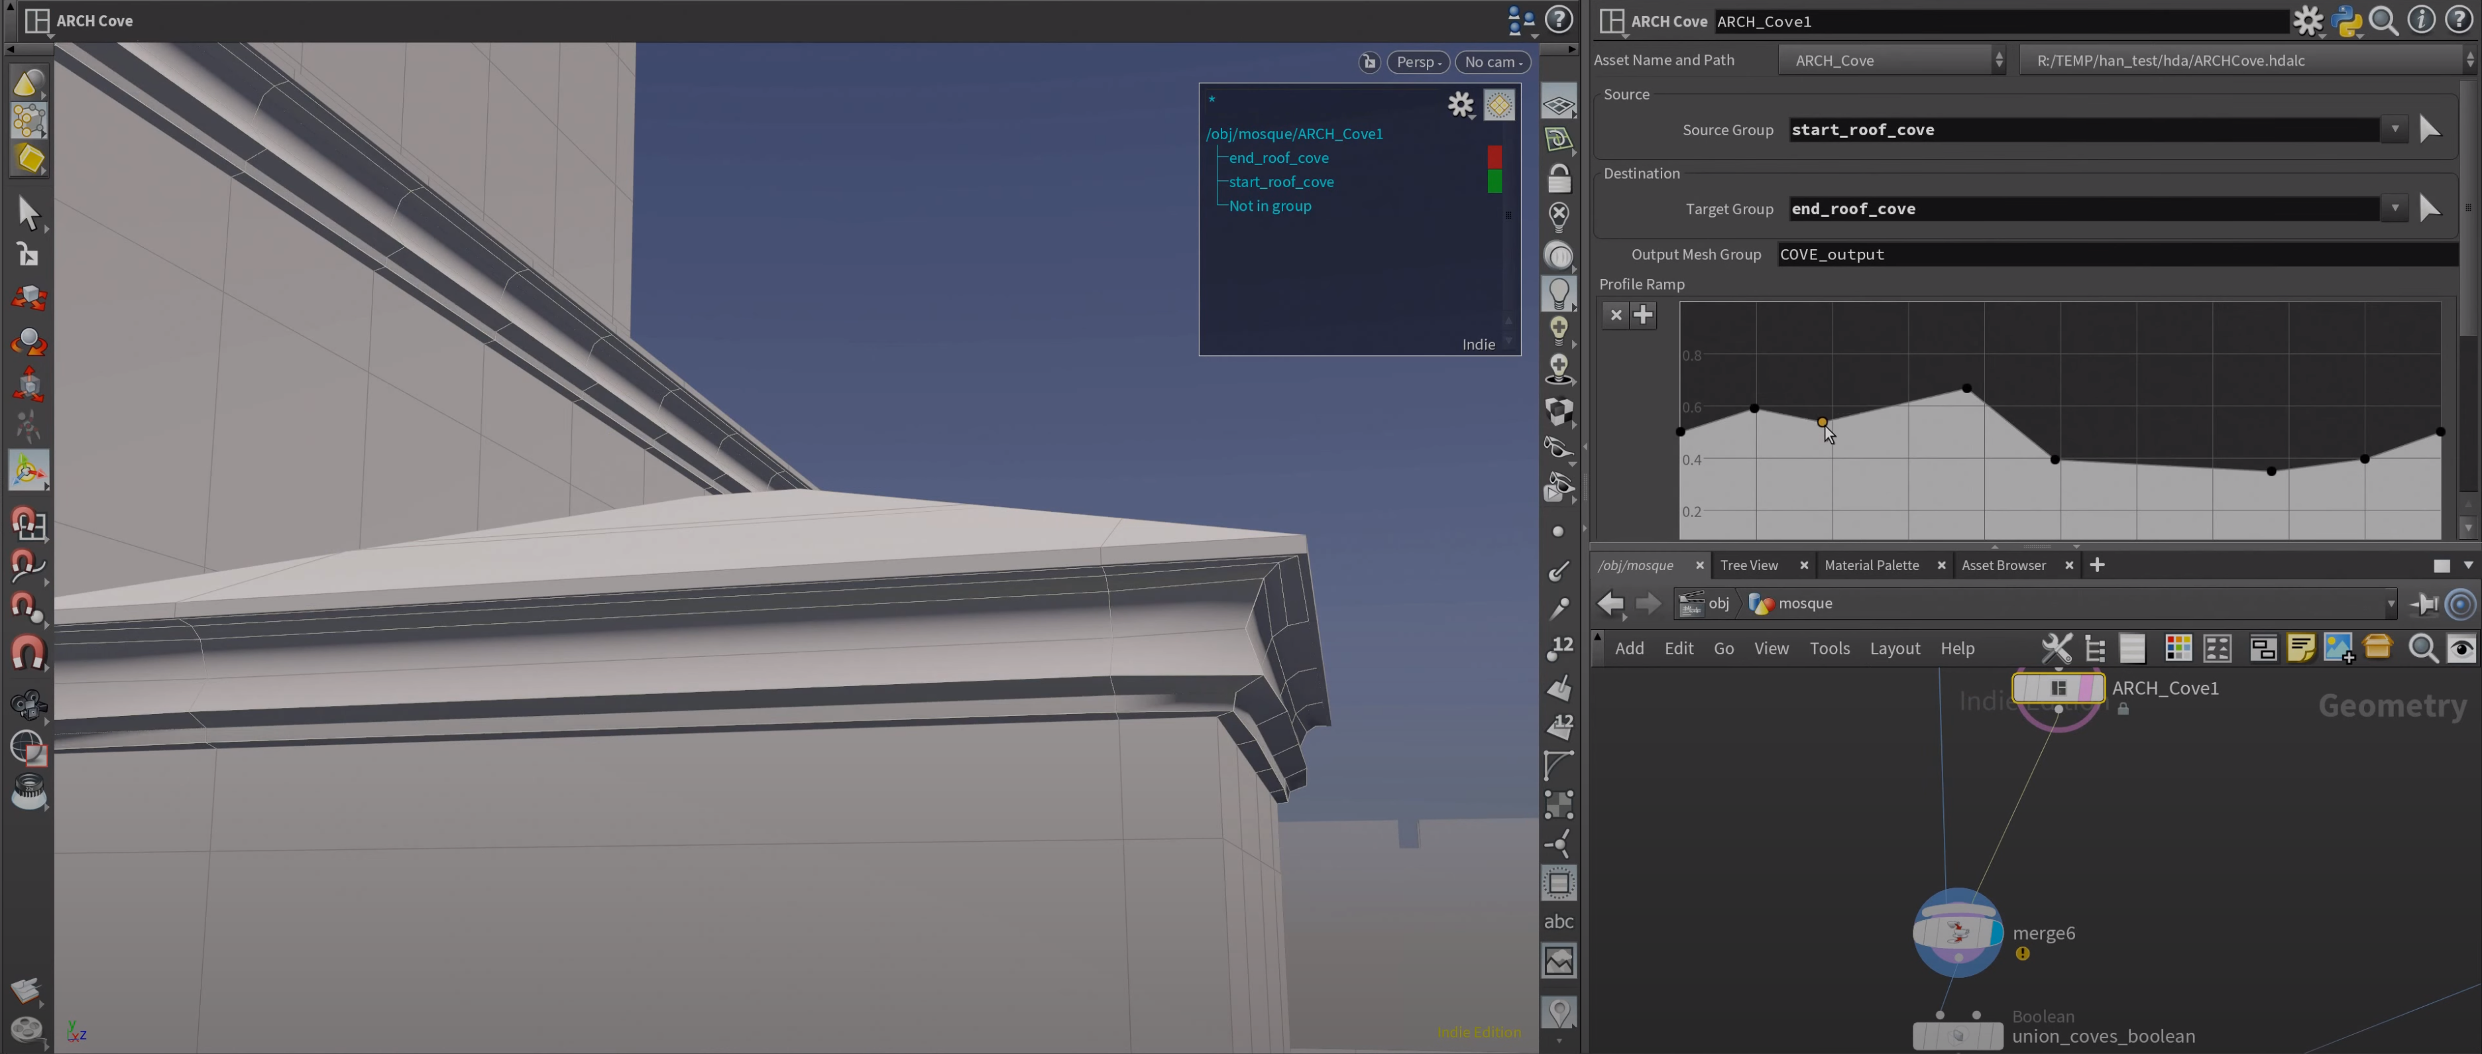Open node info icon beside search
Viewport: 2482px width, 1054px height.
pyautogui.click(x=2420, y=21)
